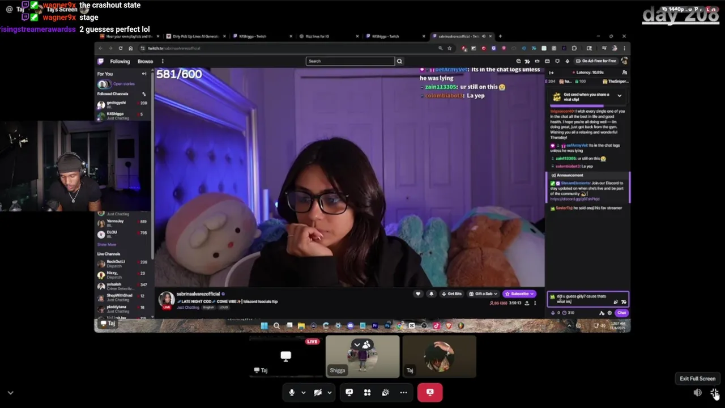This screenshot has width=725, height=408.
Task: Send message with purple Chat button
Action: pos(621,313)
